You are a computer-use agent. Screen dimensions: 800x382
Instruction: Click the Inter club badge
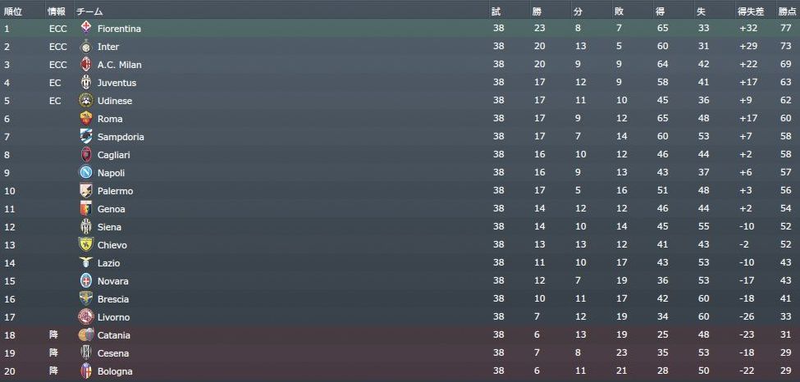[x=85, y=47]
